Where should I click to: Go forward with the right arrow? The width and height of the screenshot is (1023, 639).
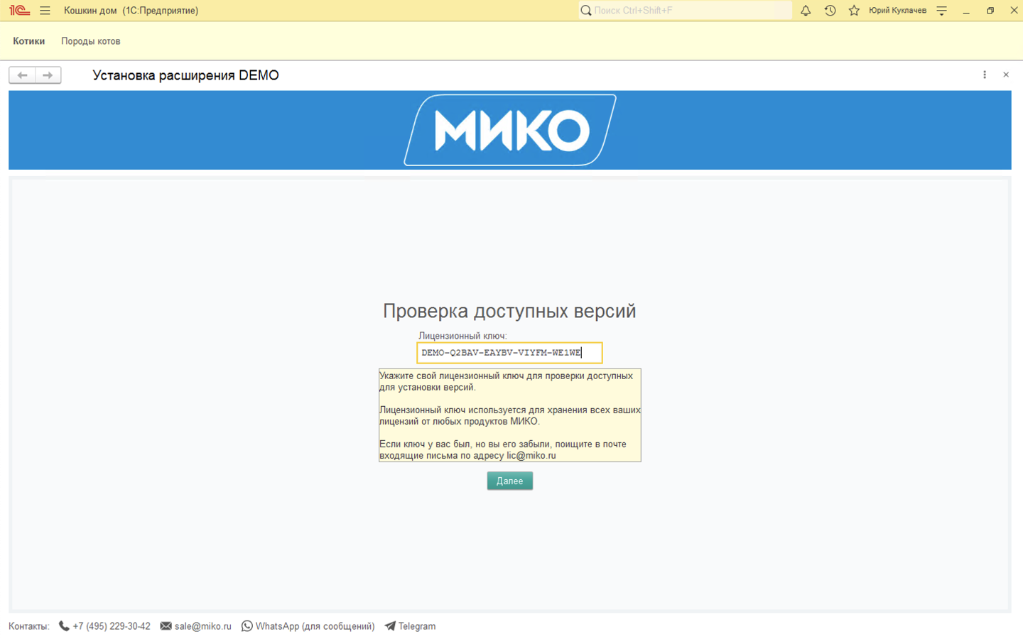[x=48, y=75]
